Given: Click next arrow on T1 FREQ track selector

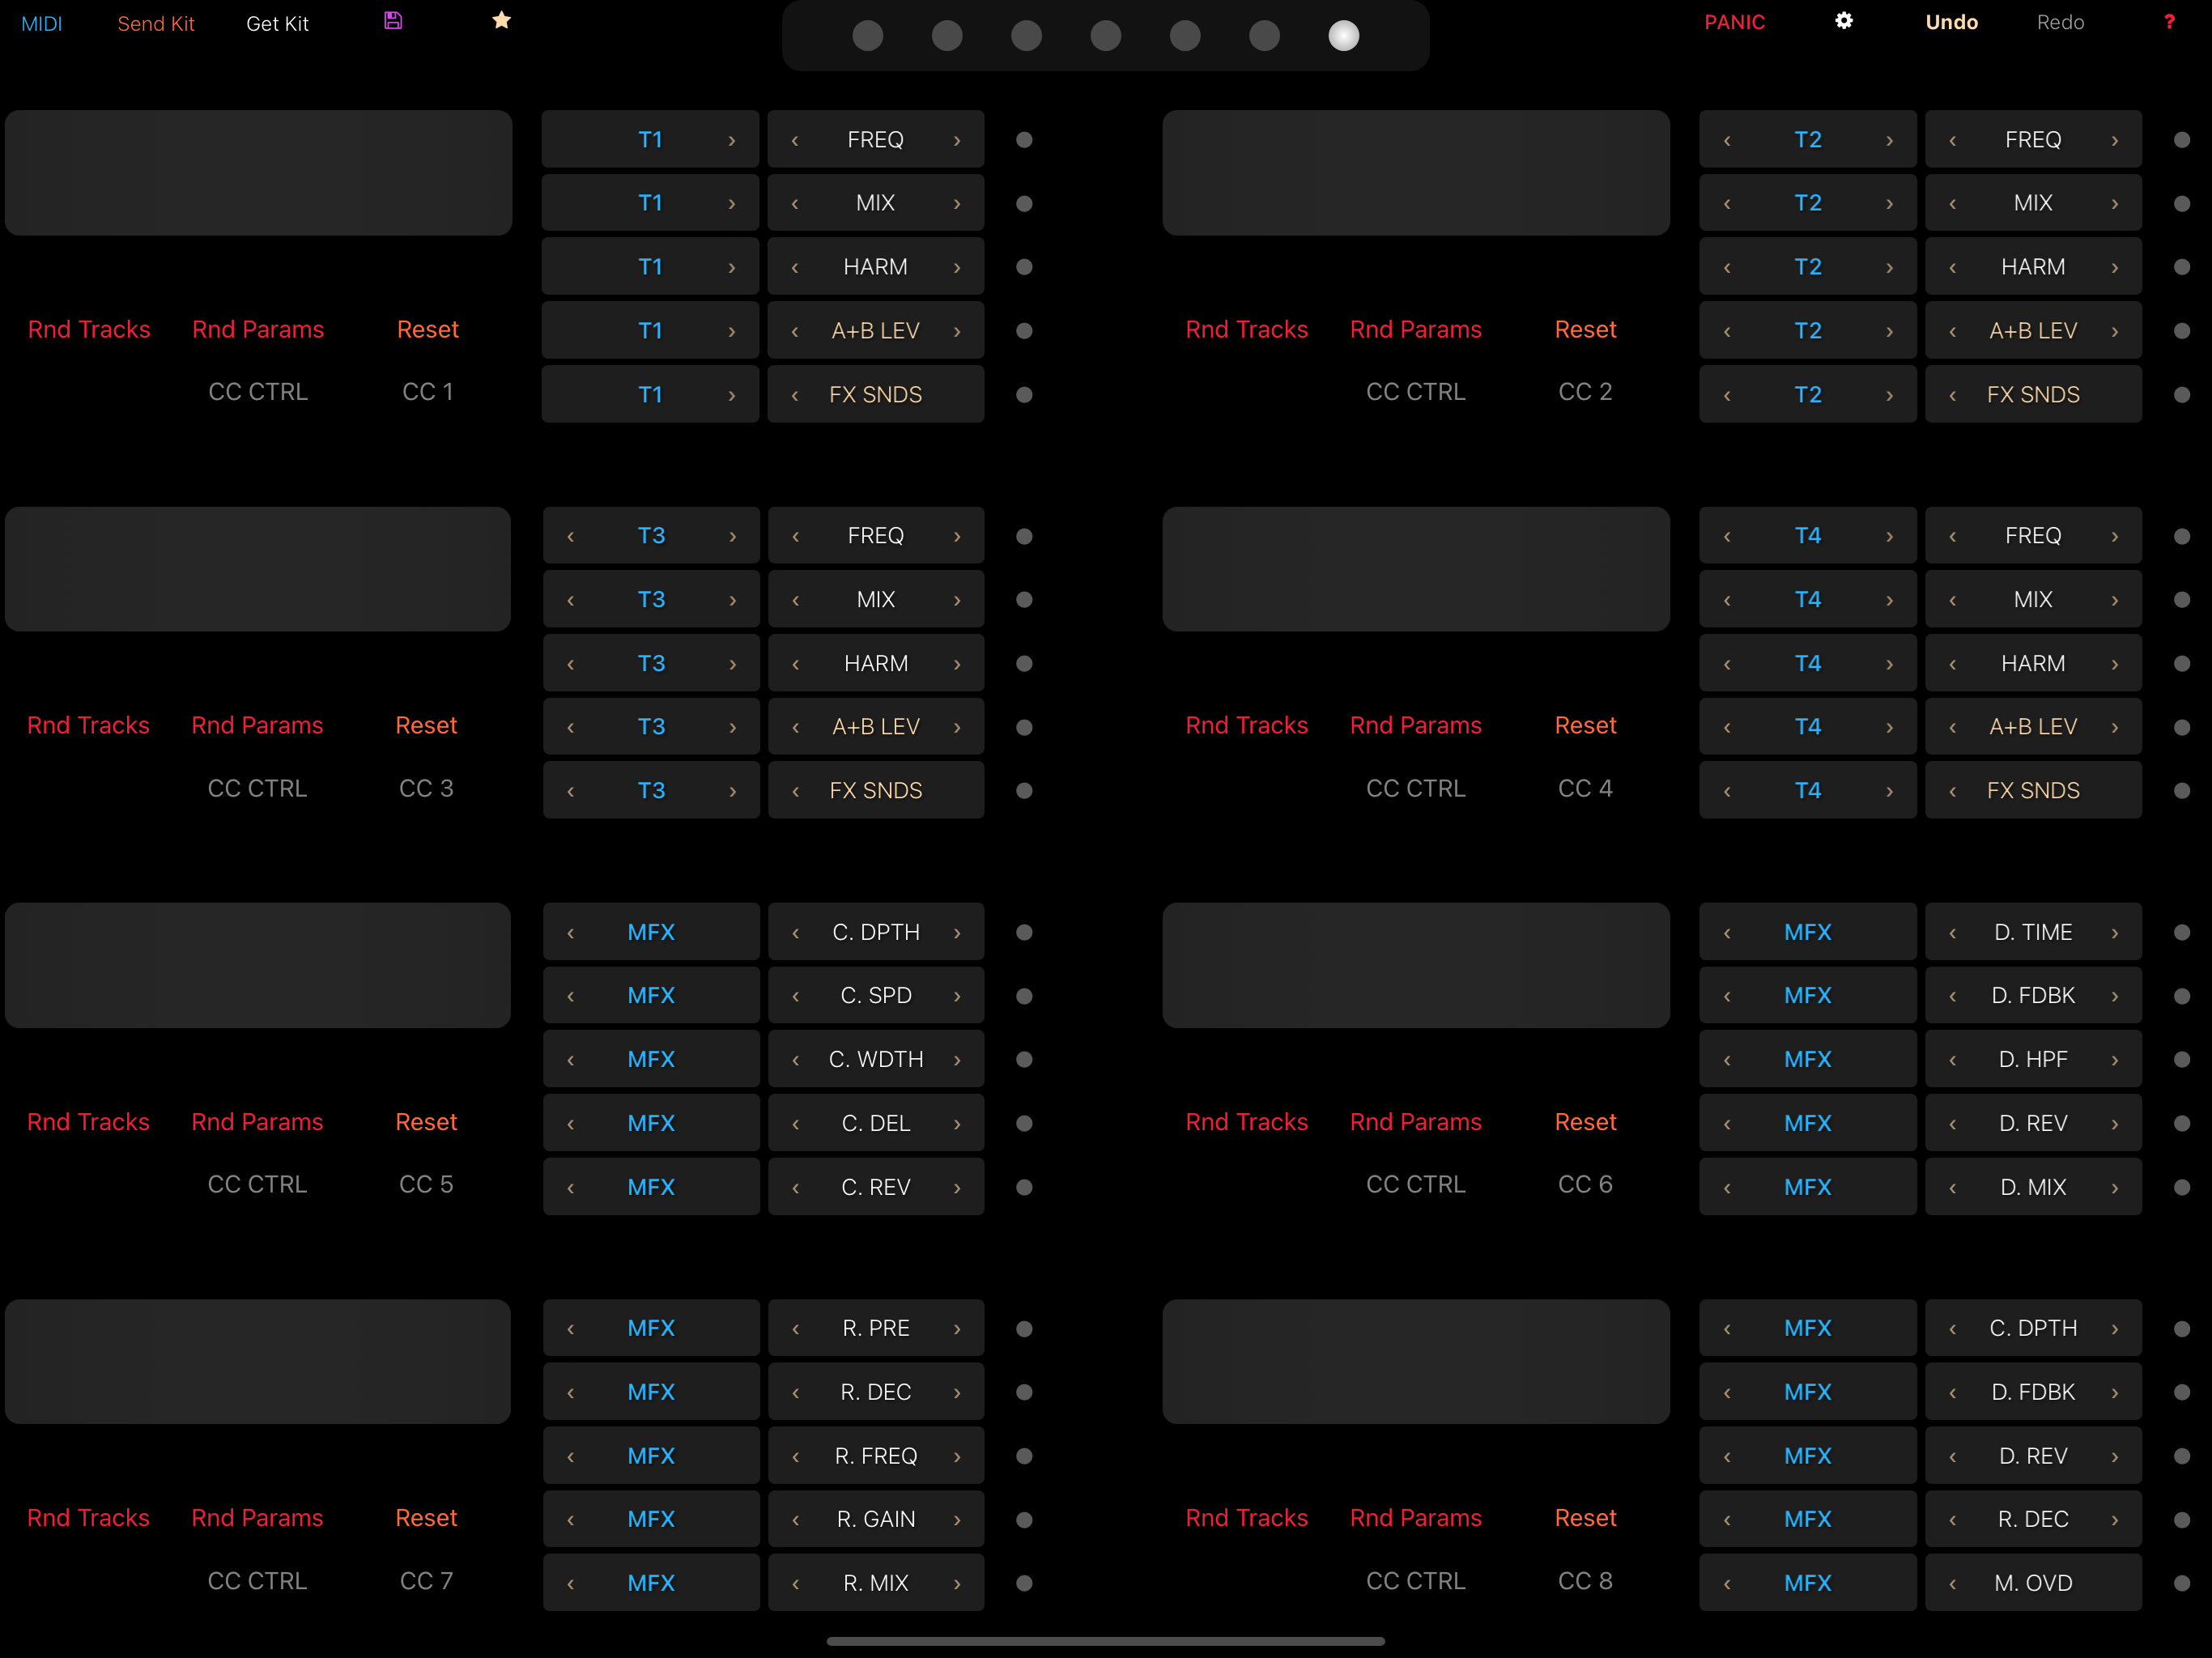Looking at the screenshot, I should click(x=732, y=140).
